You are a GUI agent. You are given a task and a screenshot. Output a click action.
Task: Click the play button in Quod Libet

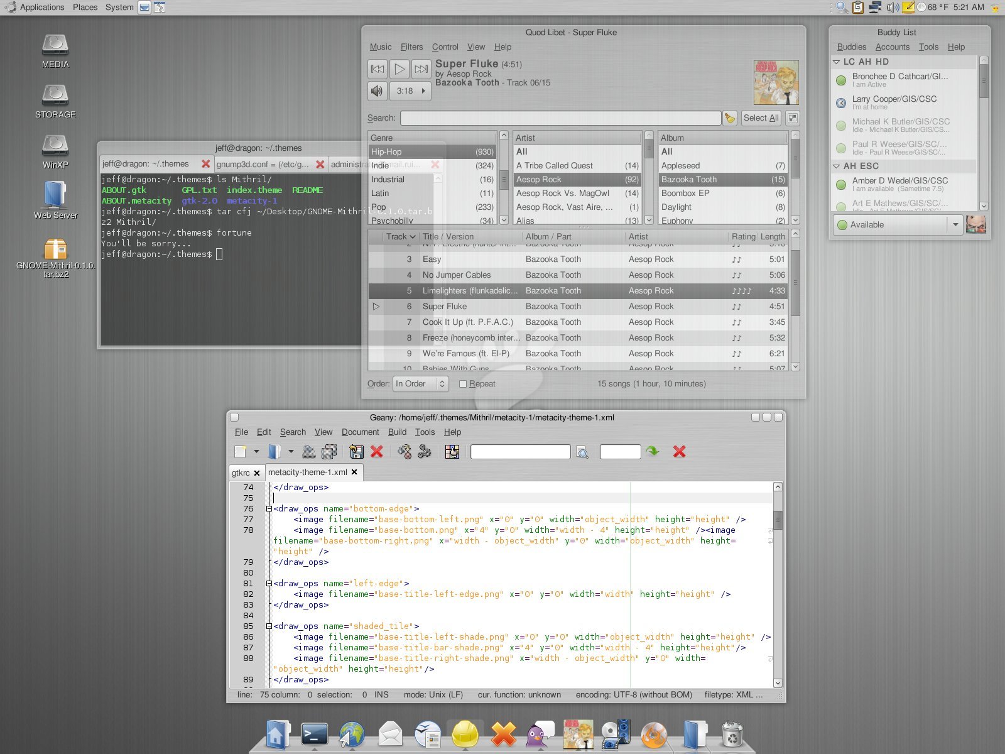(399, 68)
